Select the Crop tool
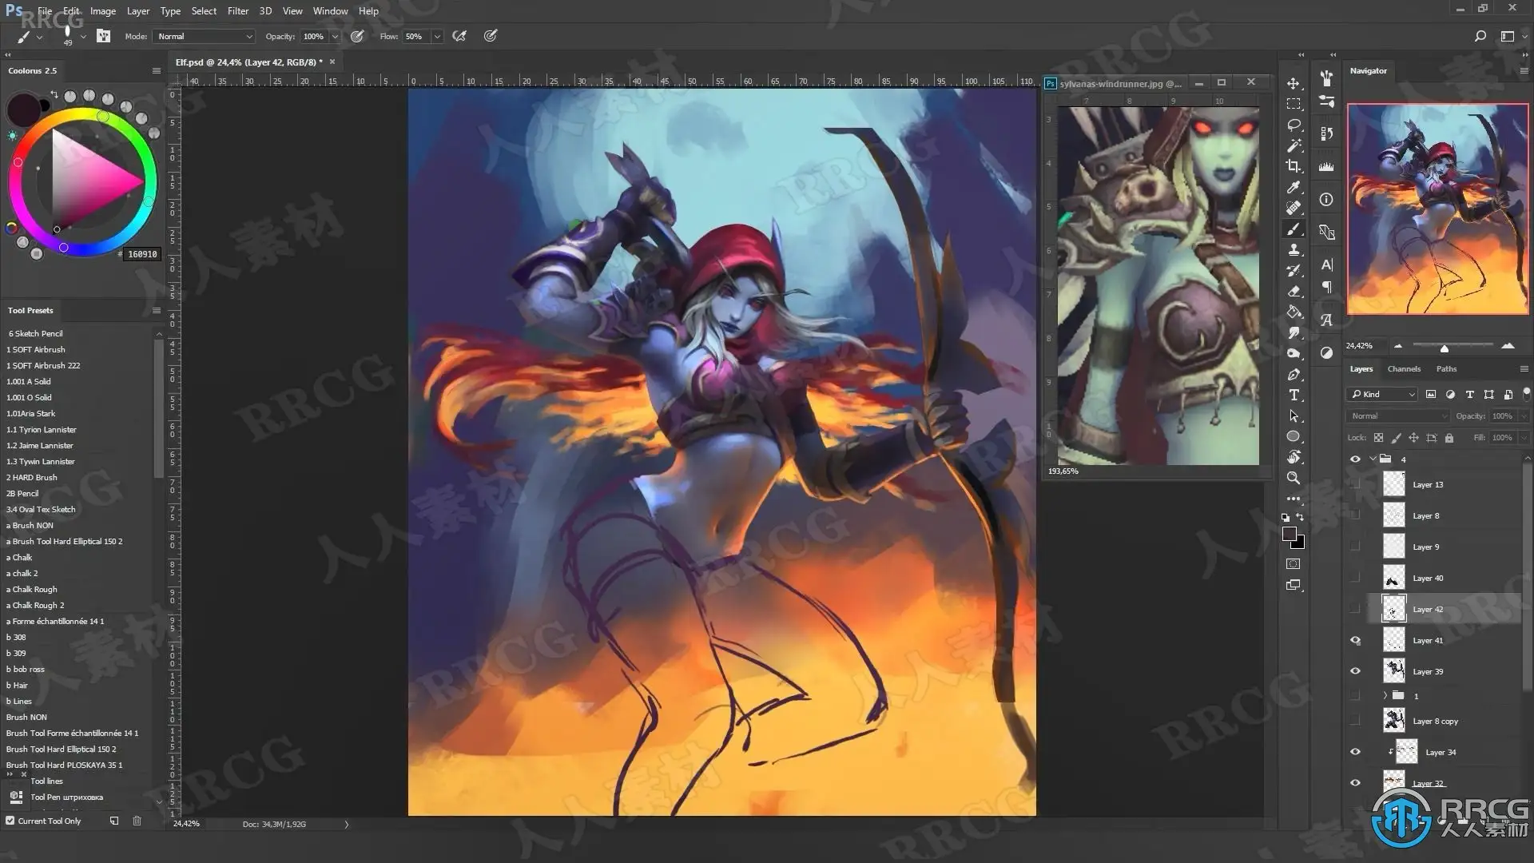 1294,166
